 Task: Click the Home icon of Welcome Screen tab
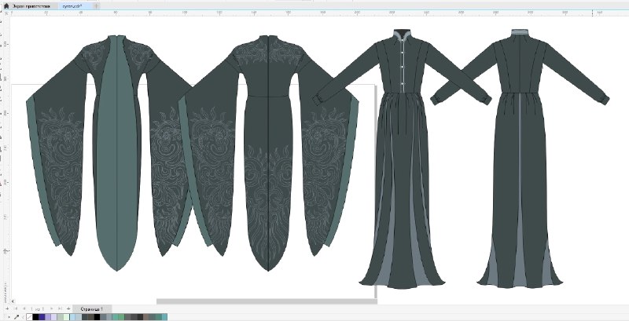[x=6, y=6]
